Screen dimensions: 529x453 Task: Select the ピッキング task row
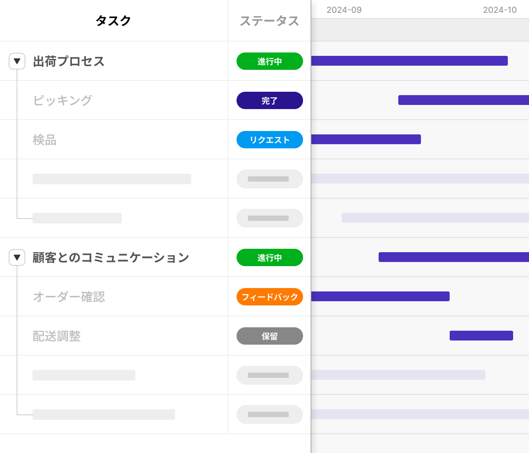(x=62, y=100)
